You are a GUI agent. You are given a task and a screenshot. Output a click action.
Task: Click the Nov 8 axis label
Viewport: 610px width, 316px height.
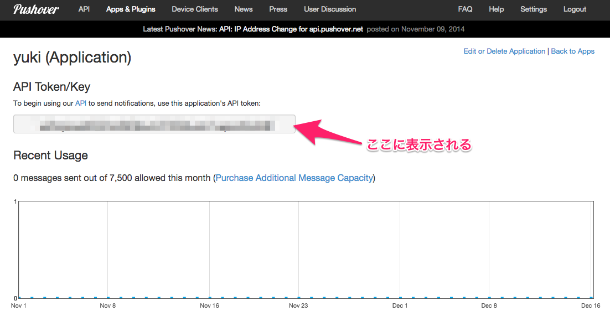[108, 305]
